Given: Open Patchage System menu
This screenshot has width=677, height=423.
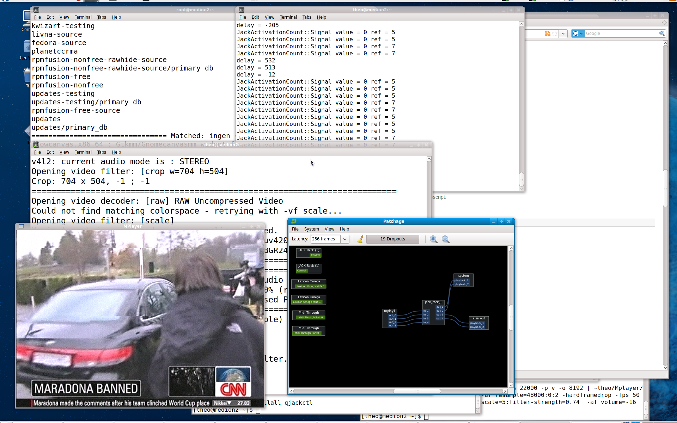Looking at the screenshot, I should pos(311,229).
